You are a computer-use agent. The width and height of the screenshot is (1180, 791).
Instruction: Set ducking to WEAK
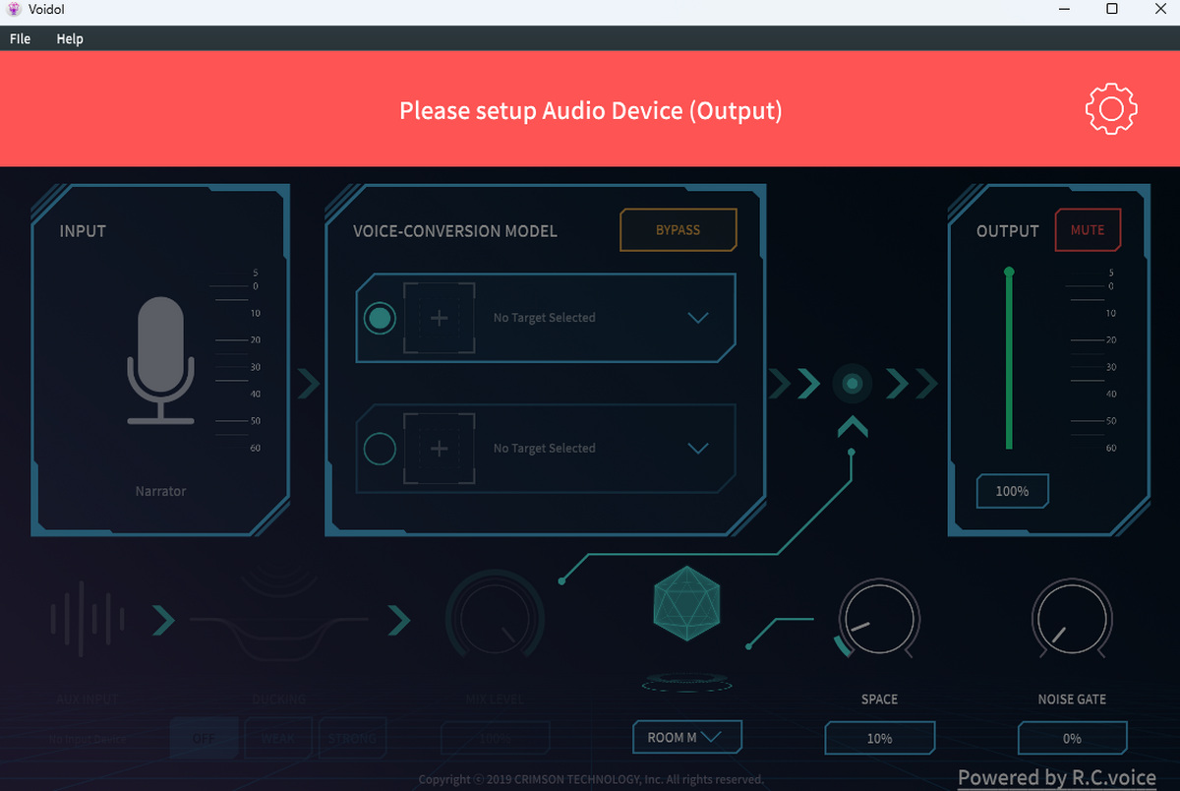278,739
